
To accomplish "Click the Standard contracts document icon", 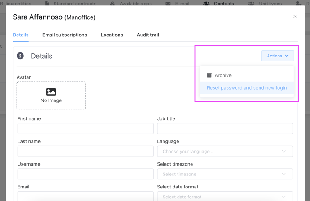I will pos(47,4).
